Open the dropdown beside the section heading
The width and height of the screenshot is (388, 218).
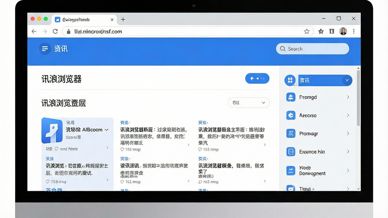249,103
